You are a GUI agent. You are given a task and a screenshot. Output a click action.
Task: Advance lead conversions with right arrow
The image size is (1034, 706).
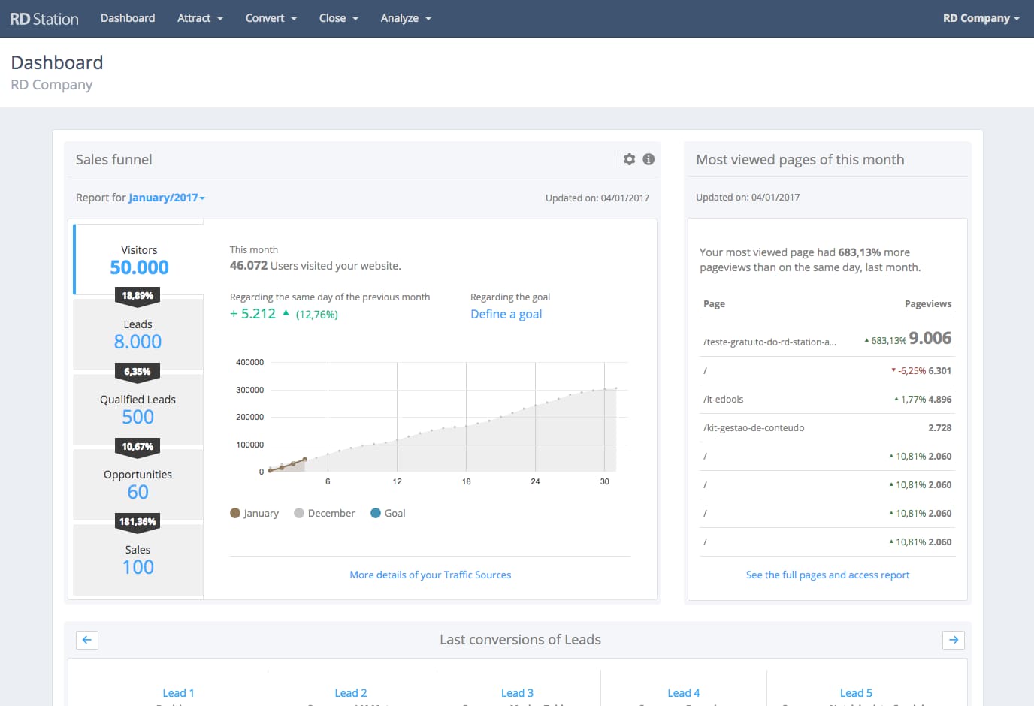(x=953, y=640)
